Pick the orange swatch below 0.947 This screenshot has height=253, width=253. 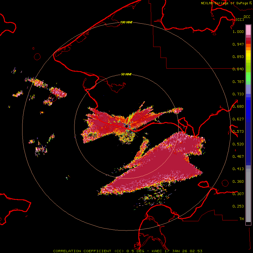pyautogui.click(x=248, y=49)
